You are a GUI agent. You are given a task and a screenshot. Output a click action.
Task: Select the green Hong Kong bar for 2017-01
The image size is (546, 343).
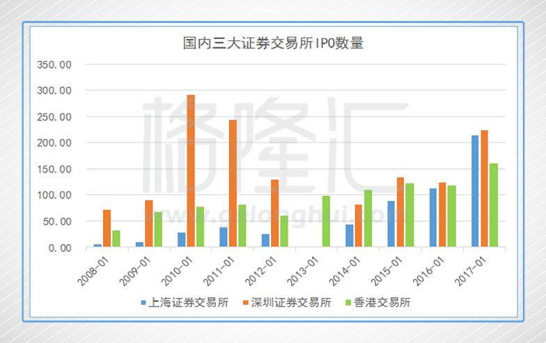tap(494, 205)
